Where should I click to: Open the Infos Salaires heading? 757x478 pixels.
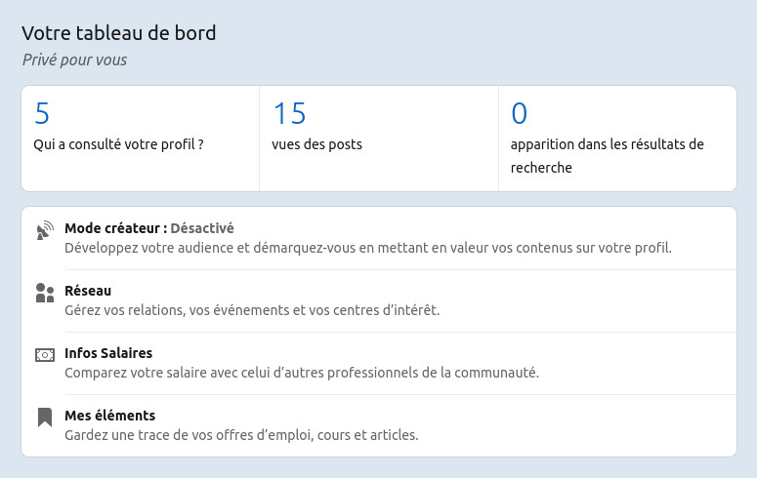pyautogui.click(x=108, y=353)
